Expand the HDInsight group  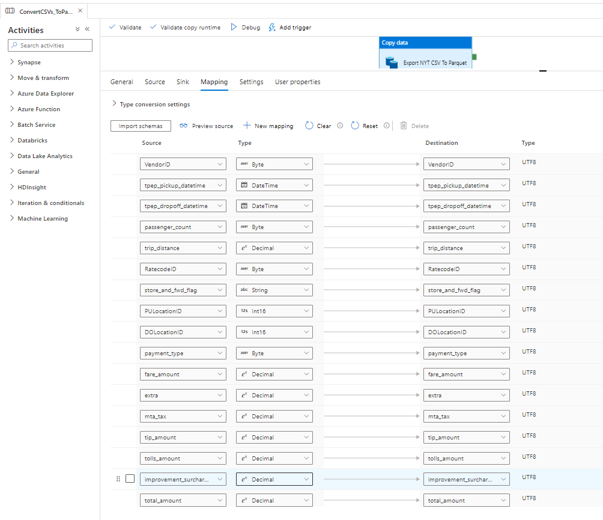point(11,187)
